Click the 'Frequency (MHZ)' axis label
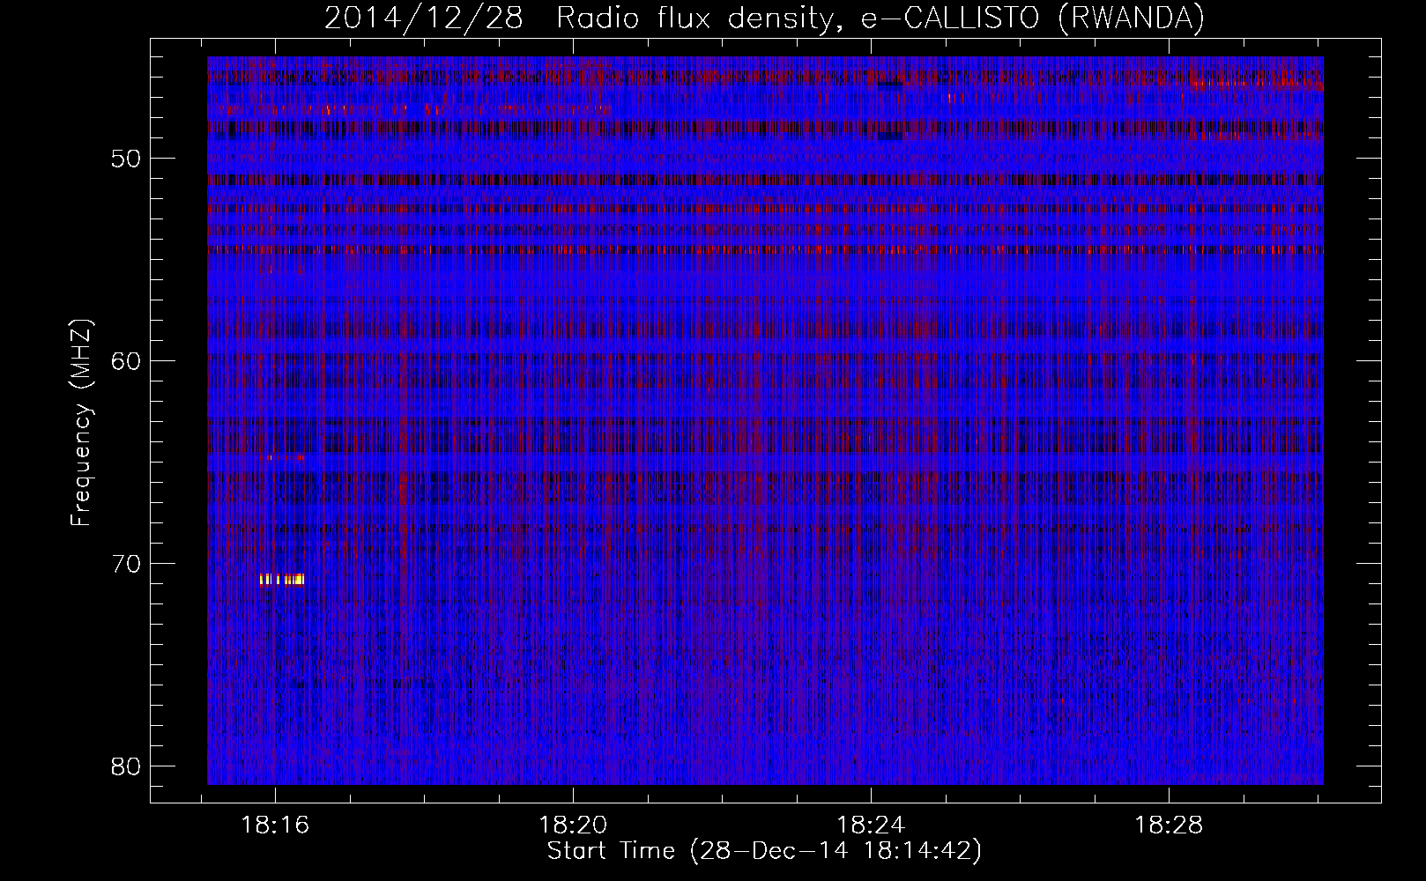 [81, 423]
